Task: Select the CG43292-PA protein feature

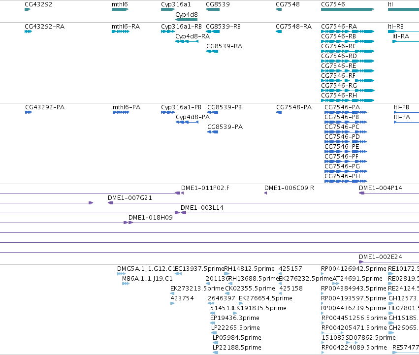Action: pyautogui.click(x=29, y=112)
